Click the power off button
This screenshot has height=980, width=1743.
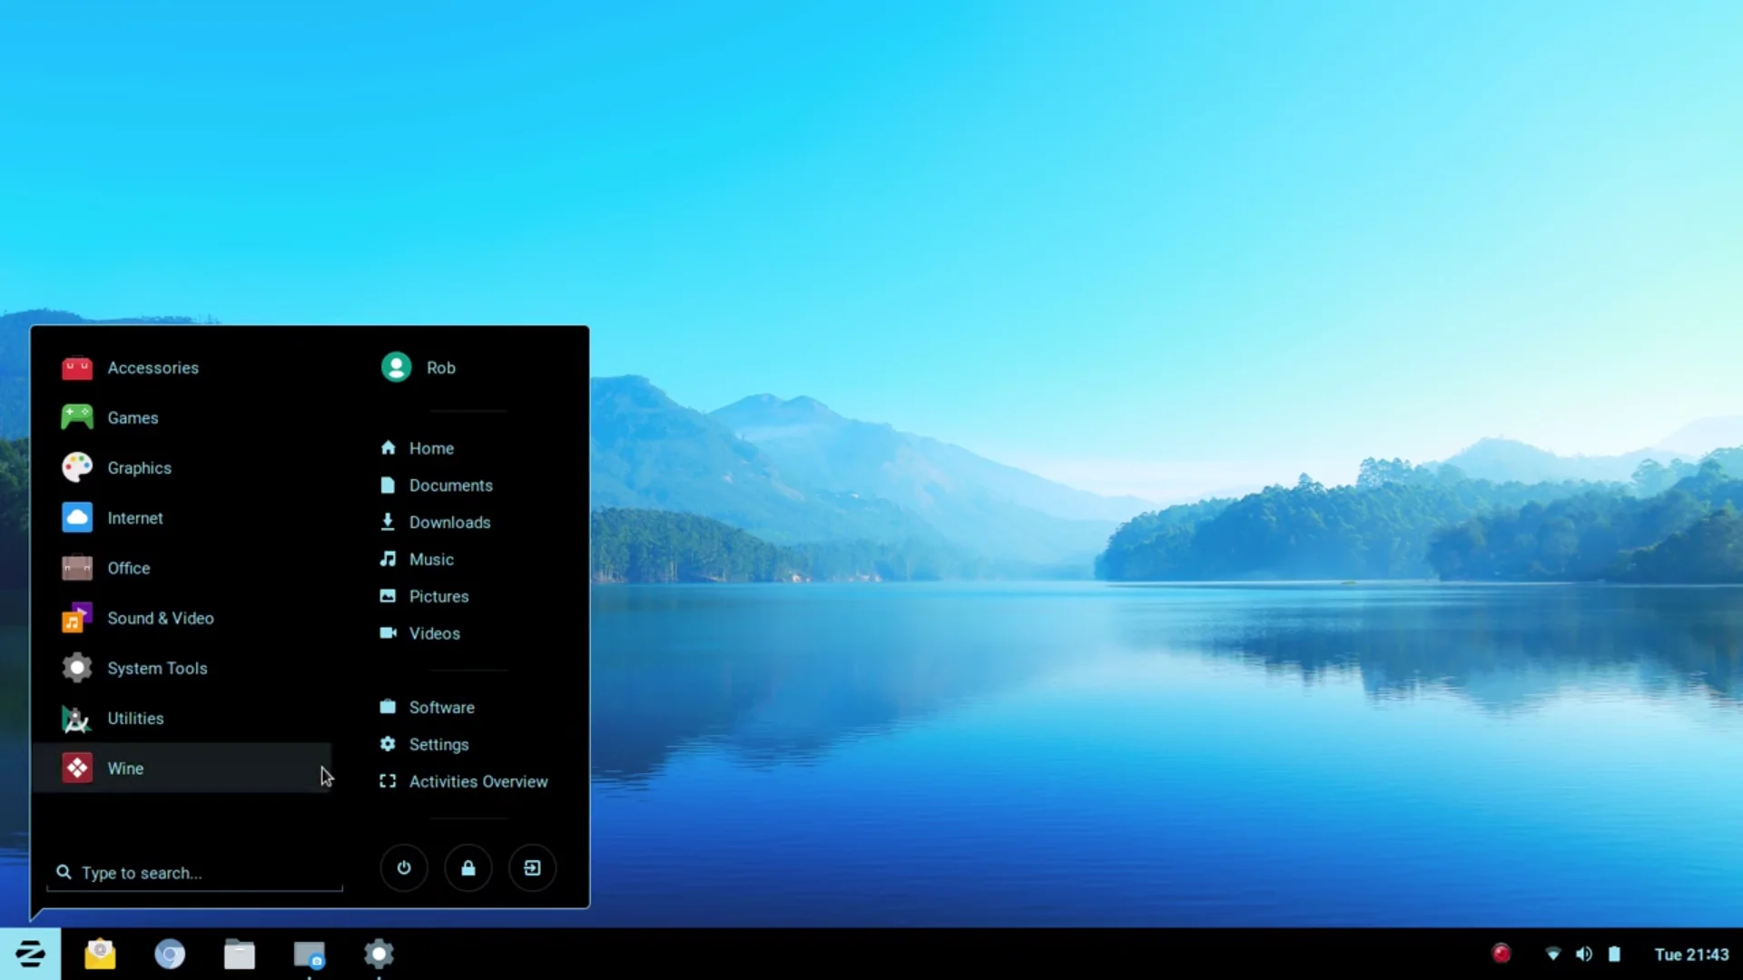404,868
